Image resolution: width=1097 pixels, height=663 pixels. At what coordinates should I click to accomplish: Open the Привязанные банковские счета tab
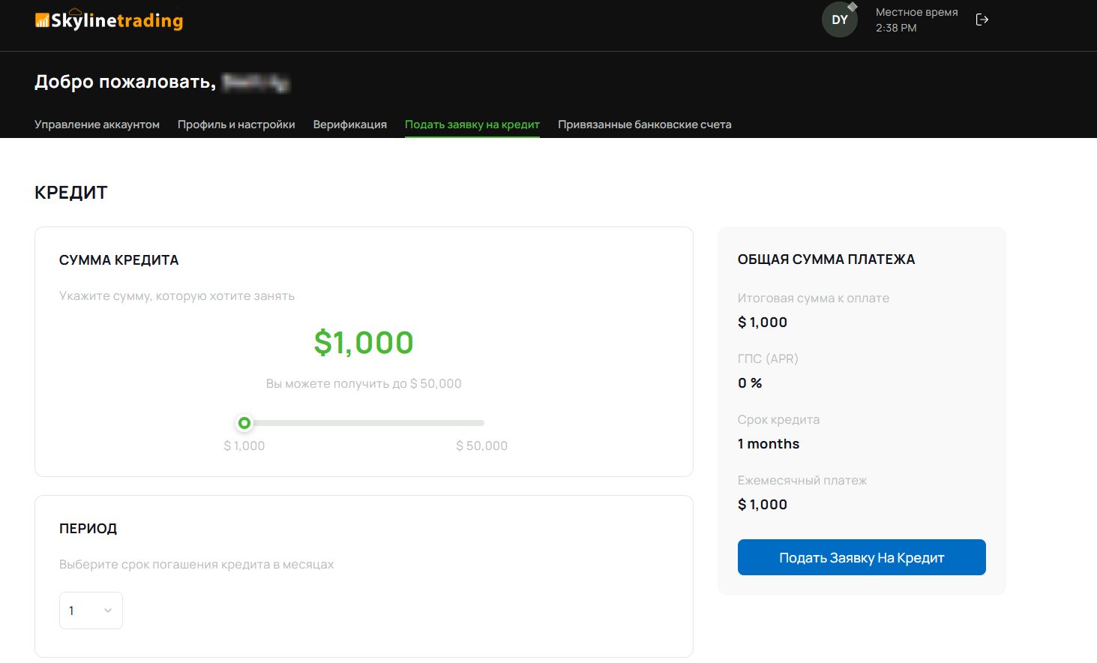point(644,124)
